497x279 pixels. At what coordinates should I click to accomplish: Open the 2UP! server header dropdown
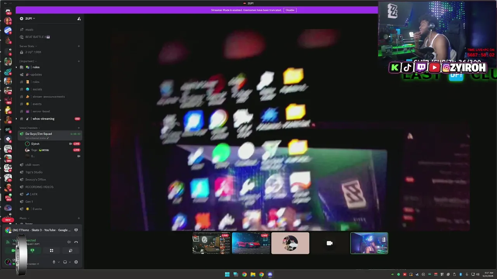coord(29,18)
